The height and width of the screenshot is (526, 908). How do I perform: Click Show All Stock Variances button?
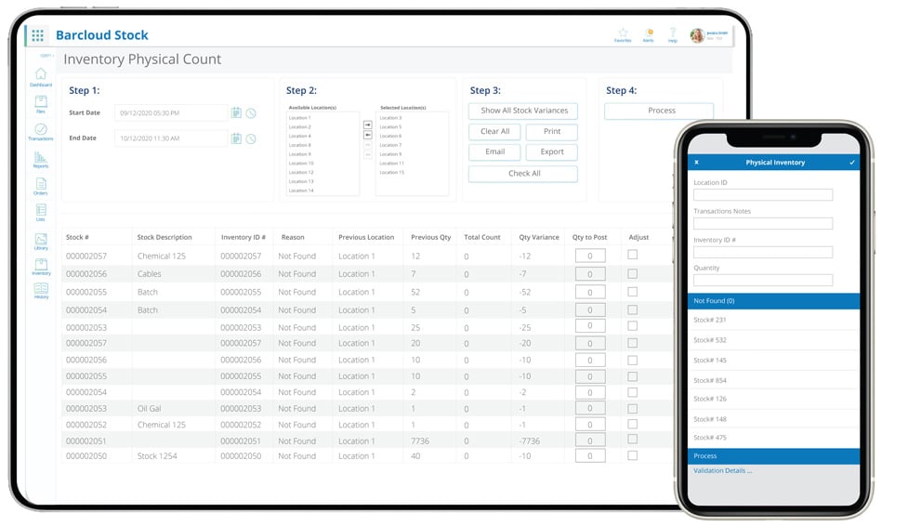click(x=523, y=111)
